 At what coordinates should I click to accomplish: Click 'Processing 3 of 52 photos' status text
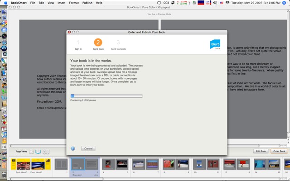tap(83, 100)
